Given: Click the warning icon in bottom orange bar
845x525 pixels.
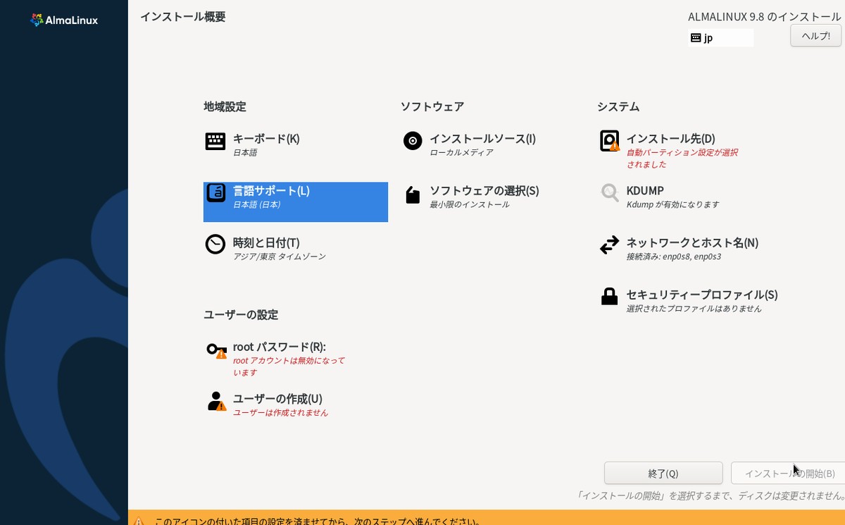Looking at the screenshot, I should pos(139,521).
